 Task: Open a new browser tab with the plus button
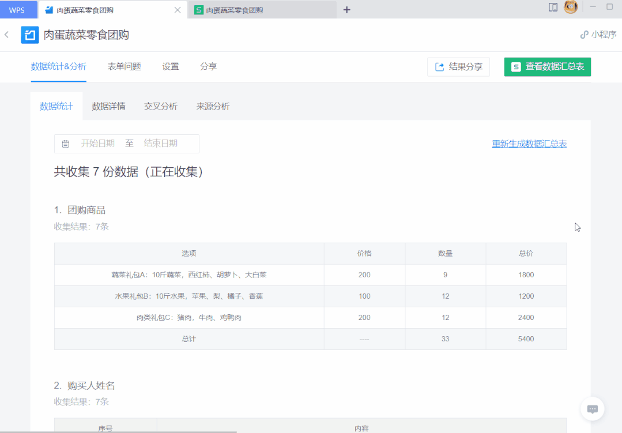pos(346,10)
